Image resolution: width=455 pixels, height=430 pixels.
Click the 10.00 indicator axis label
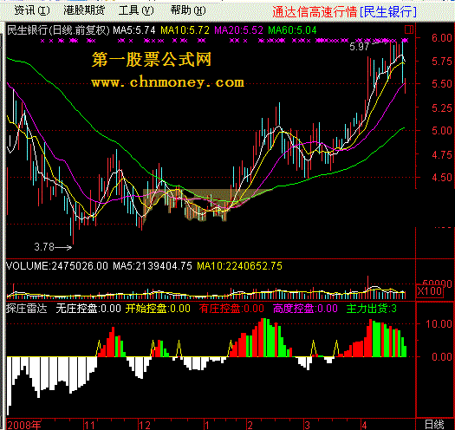[x=439, y=323]
